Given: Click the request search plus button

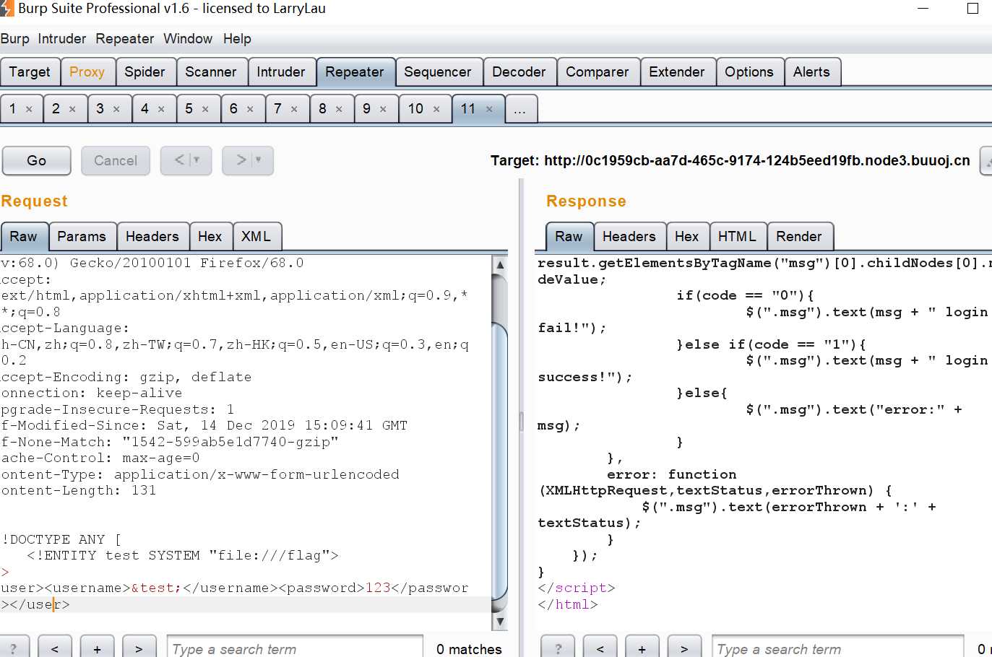Looking at the screenshot, I should pos(97,648).
